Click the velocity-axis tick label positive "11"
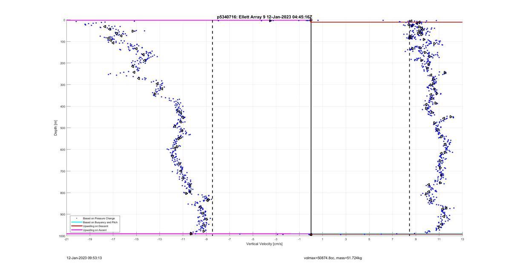The height and width of the screenshot is (265, 511). pos(439,239)
